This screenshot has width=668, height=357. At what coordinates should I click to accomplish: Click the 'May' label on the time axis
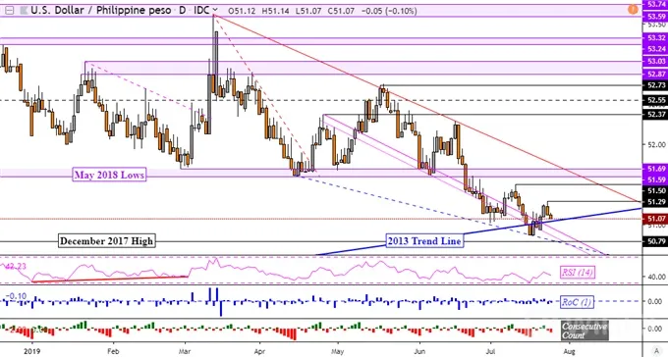coord(337,351)
